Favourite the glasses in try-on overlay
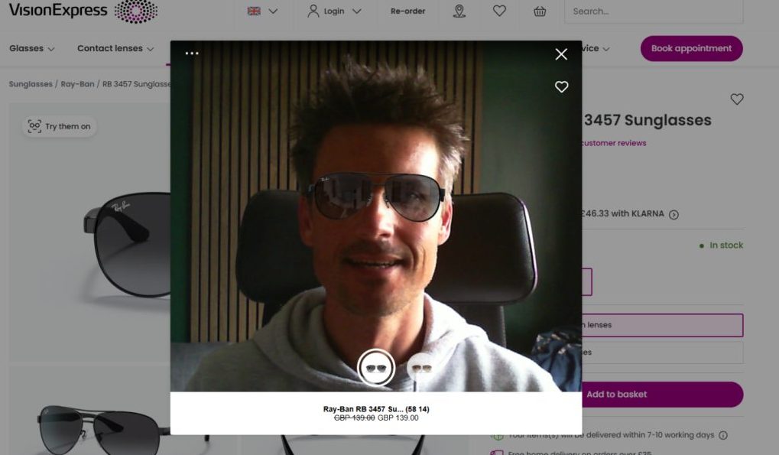 (x=561, y=87)
